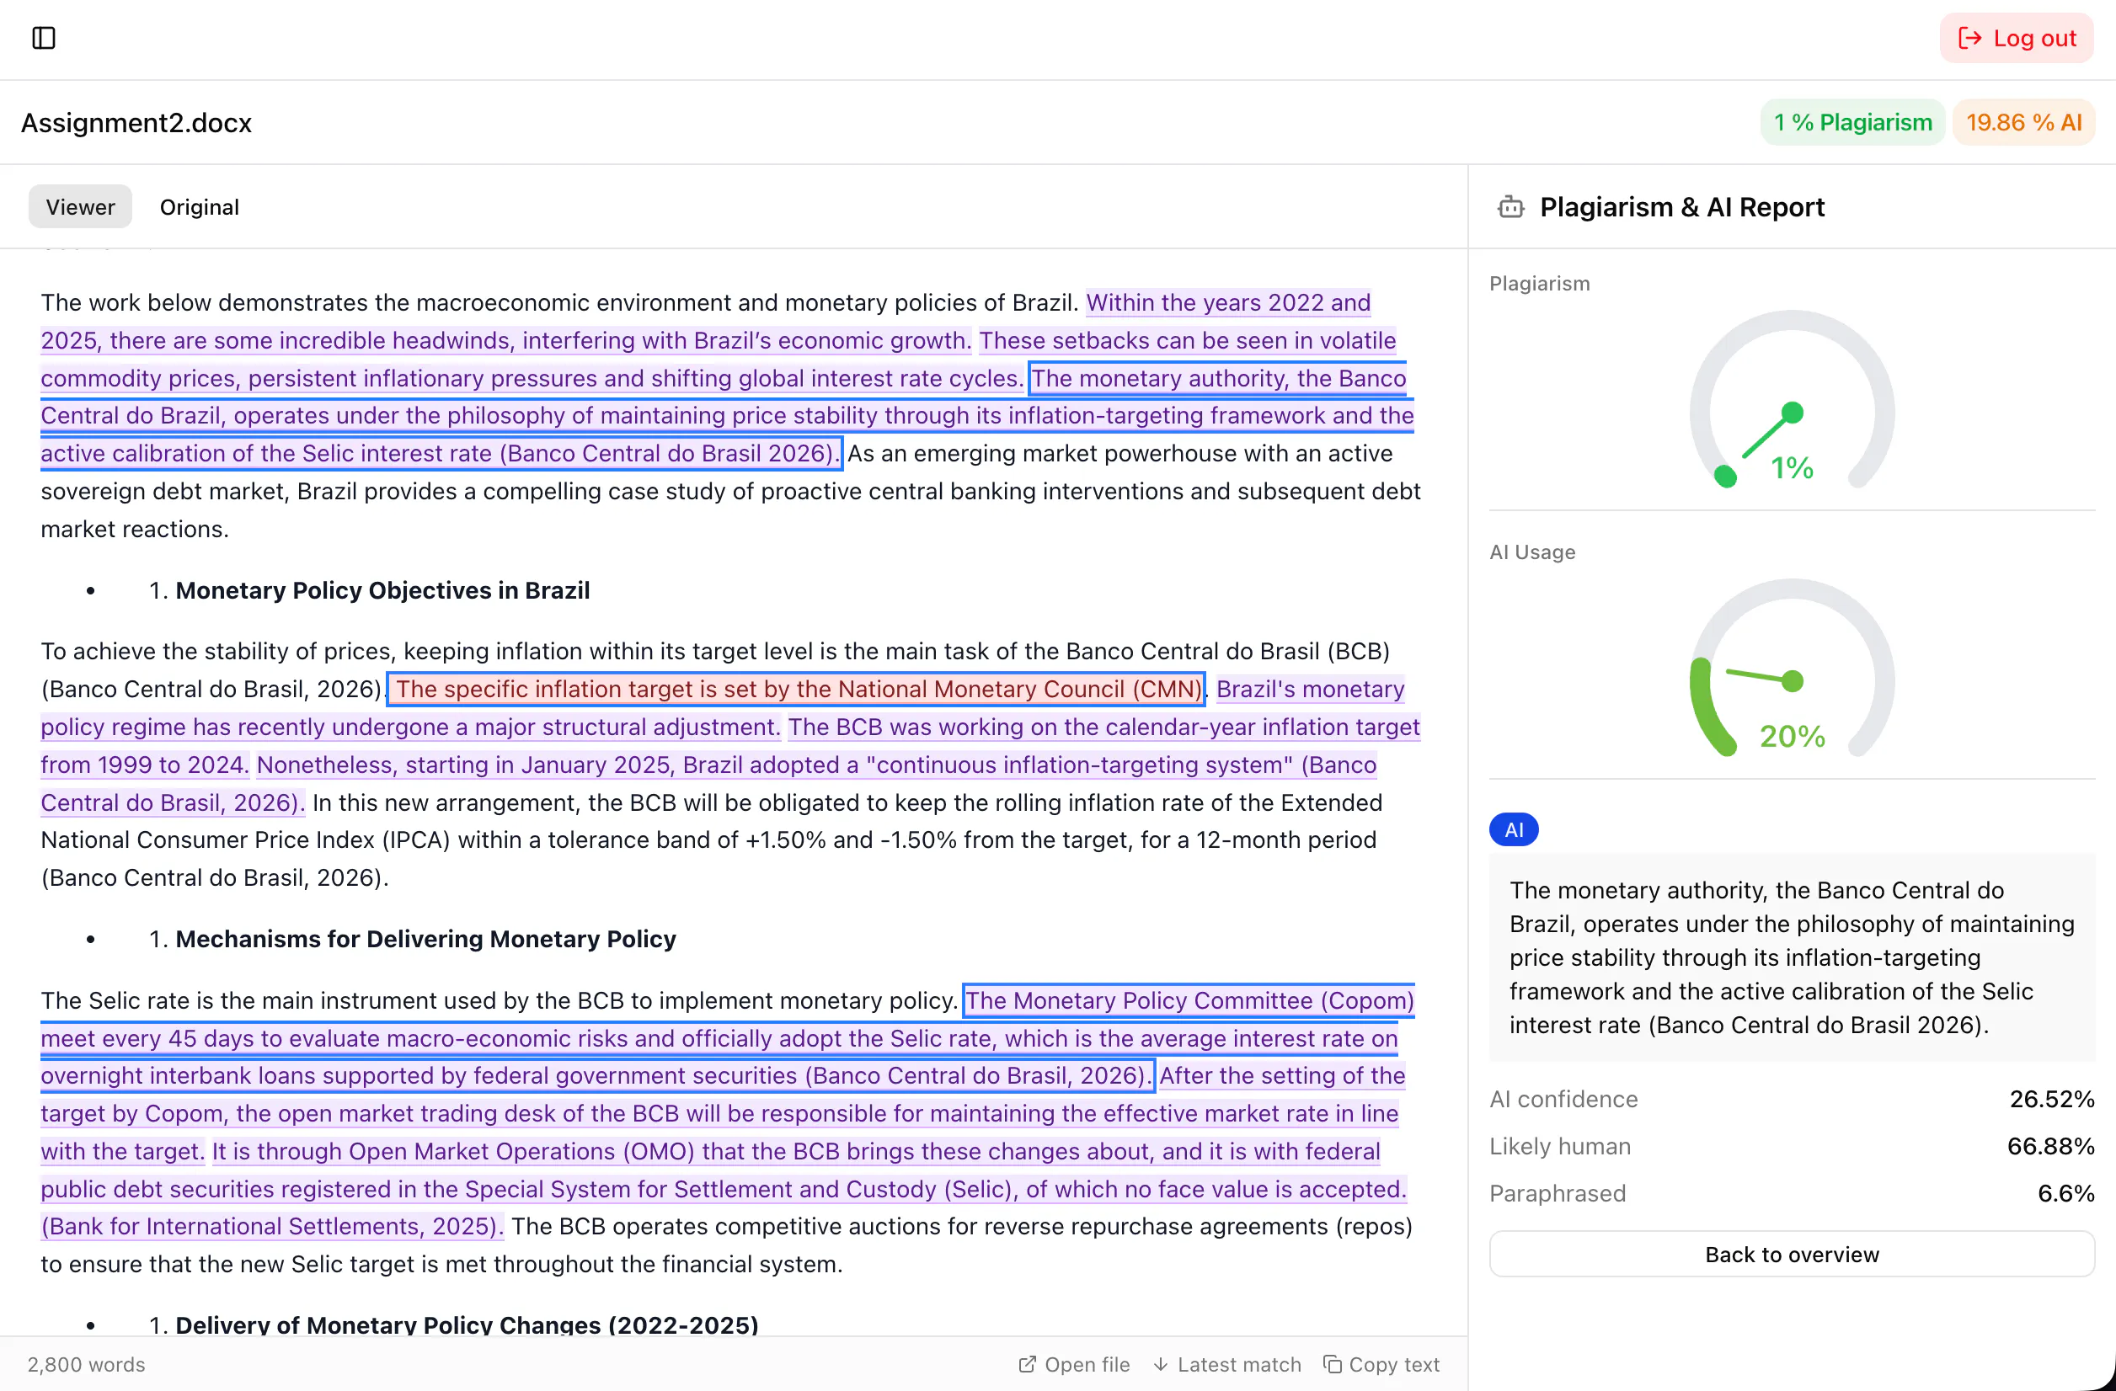The height and width of the screenshot is (1391, 2116).
Task: Click the Latest match down-arrow icon
Action: tap(1160, 1364)
